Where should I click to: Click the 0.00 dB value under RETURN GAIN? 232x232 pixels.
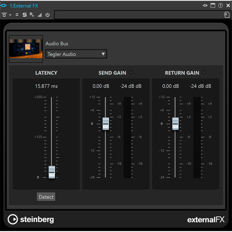170,86
